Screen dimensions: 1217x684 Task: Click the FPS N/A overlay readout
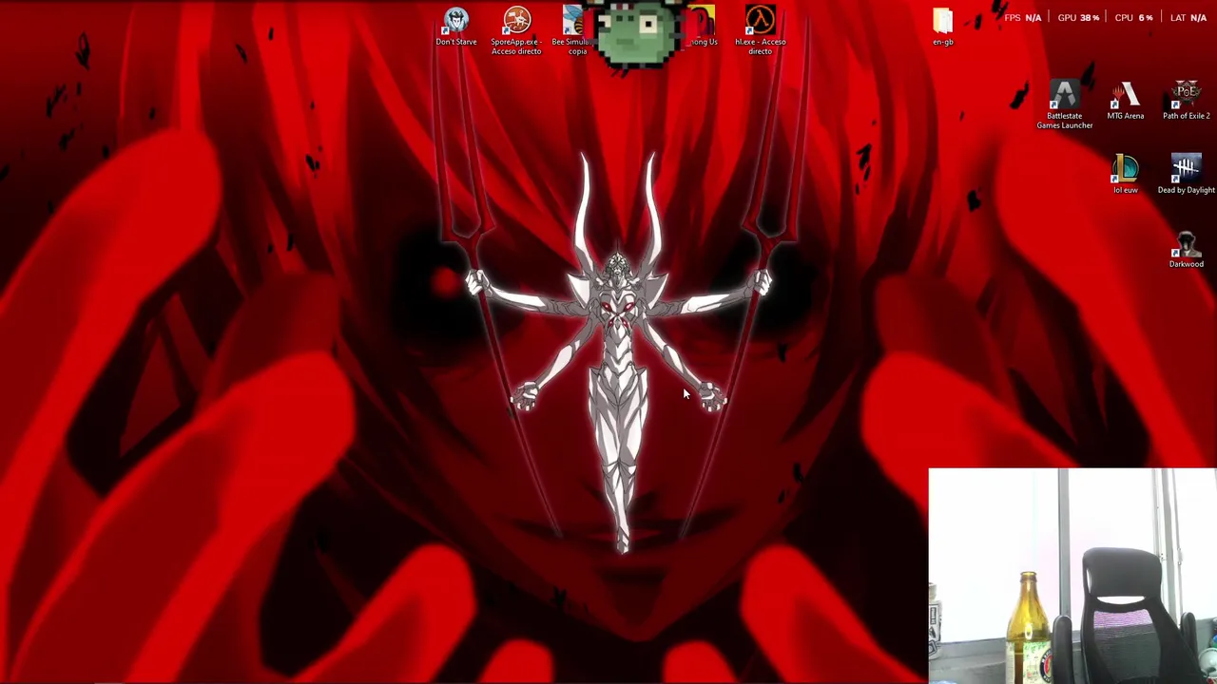coord(1022,17)
